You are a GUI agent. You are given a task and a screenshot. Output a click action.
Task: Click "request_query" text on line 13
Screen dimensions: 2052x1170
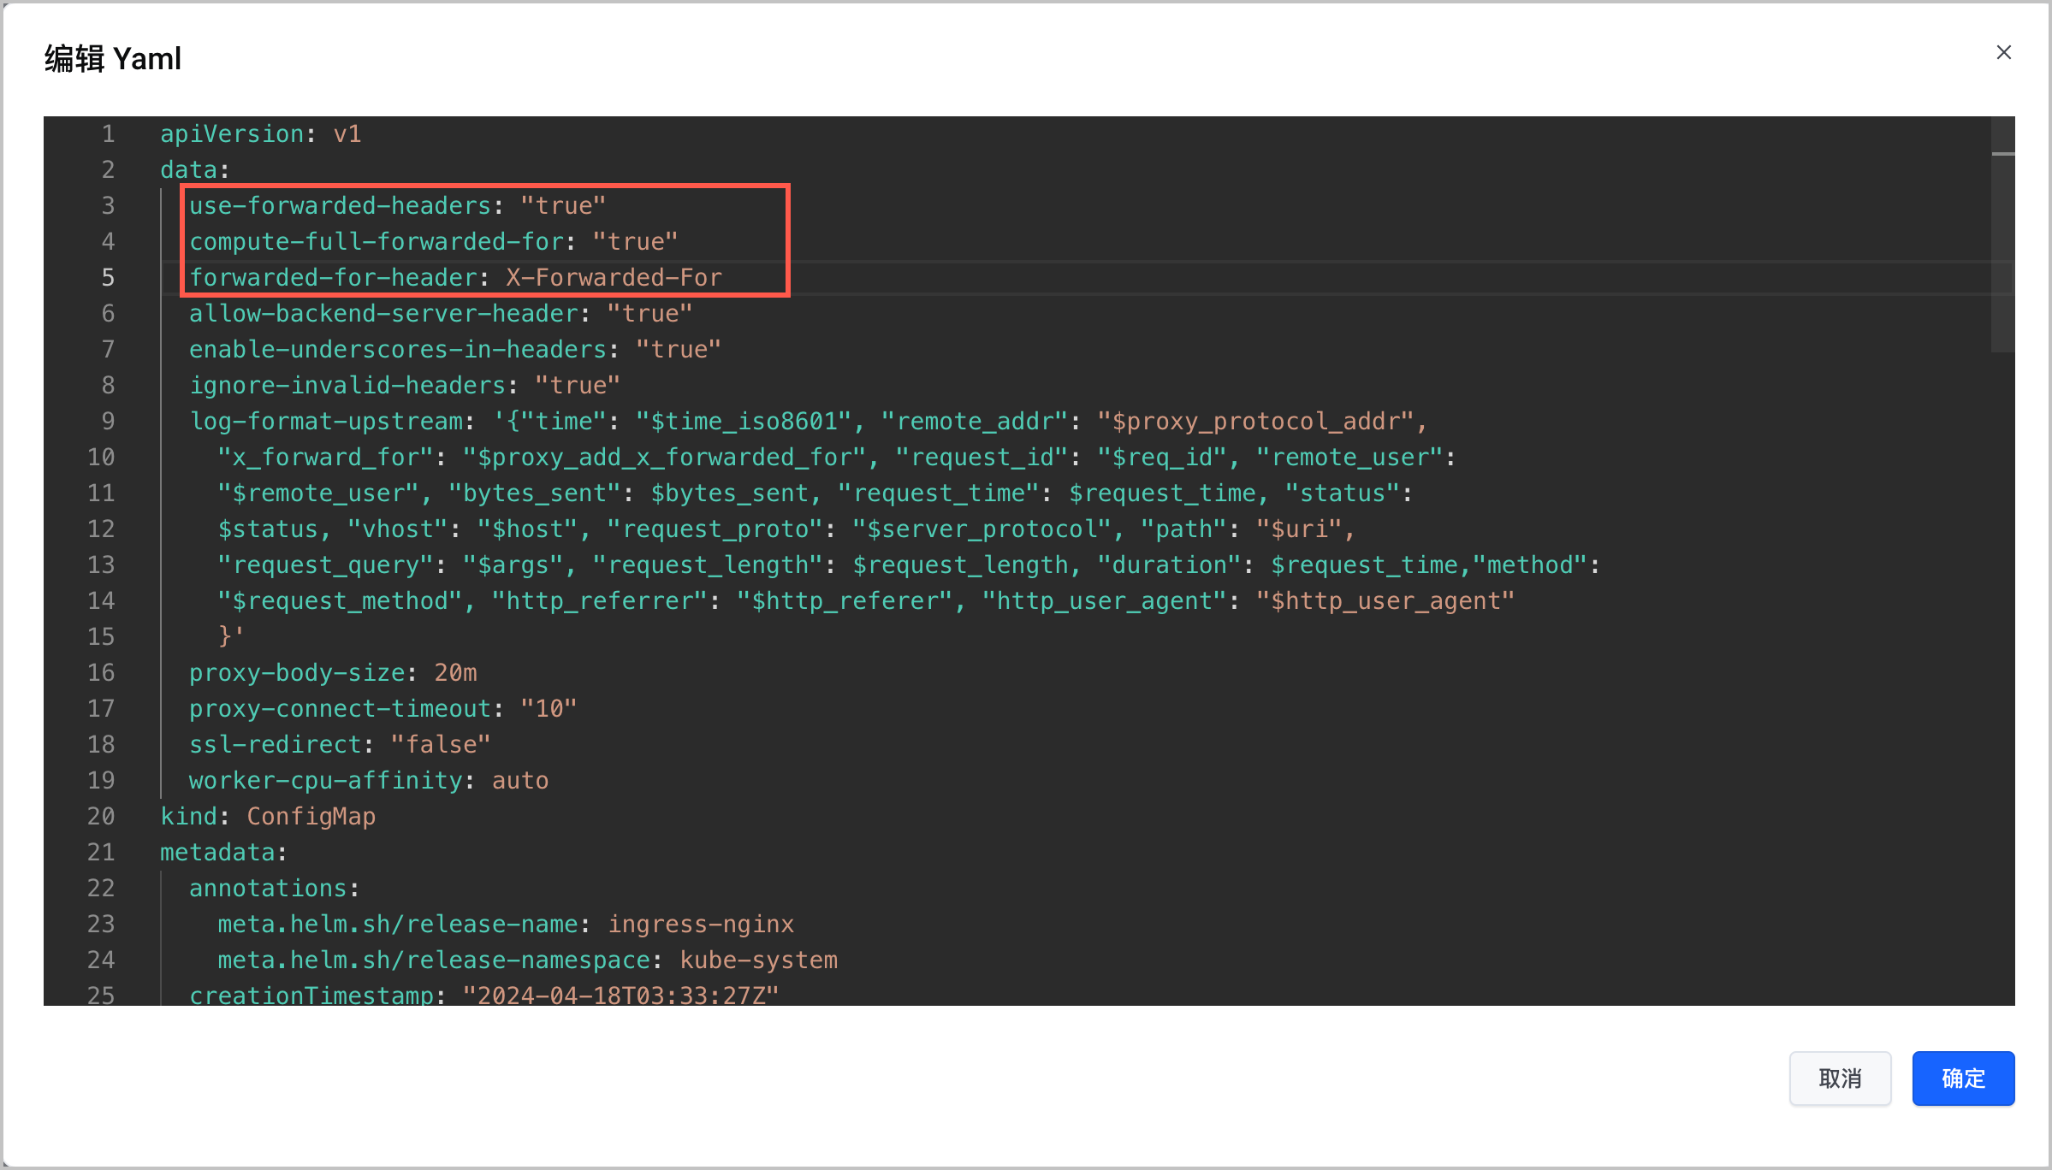point(326,564)
